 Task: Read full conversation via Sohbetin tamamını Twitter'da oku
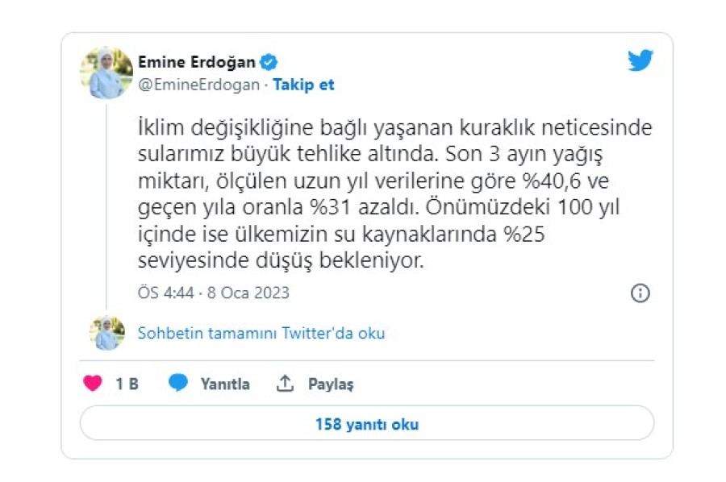pos(261,333)
